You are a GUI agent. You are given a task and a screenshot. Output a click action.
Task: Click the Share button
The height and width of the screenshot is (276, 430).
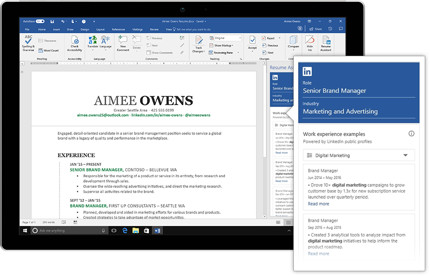click(x=316, y=29)
